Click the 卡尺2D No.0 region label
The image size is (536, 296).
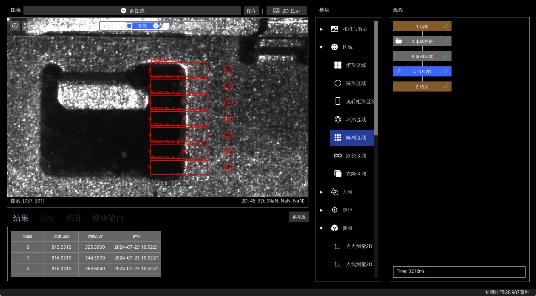click(x=162, y=60)
